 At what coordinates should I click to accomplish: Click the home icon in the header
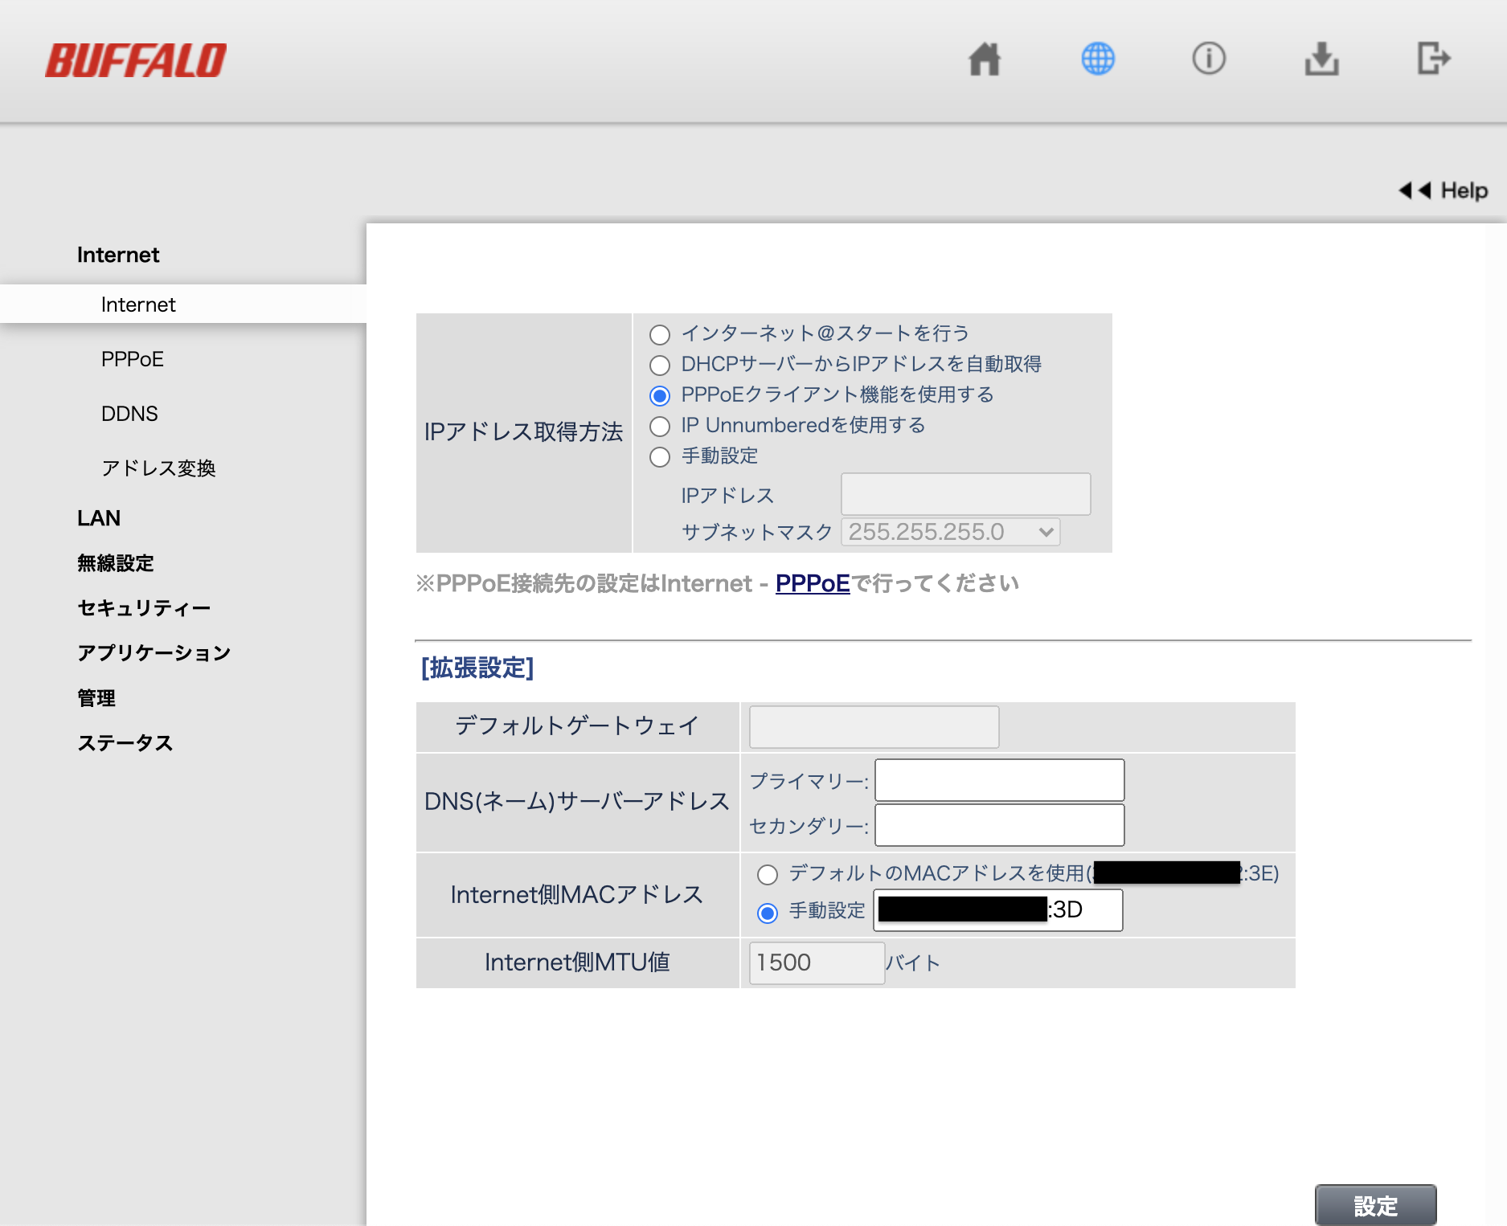(985, 59)
